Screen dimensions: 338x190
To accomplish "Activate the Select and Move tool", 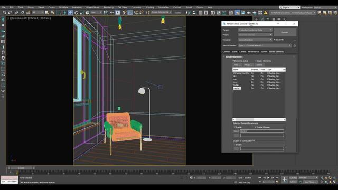I will pos(70,13).
